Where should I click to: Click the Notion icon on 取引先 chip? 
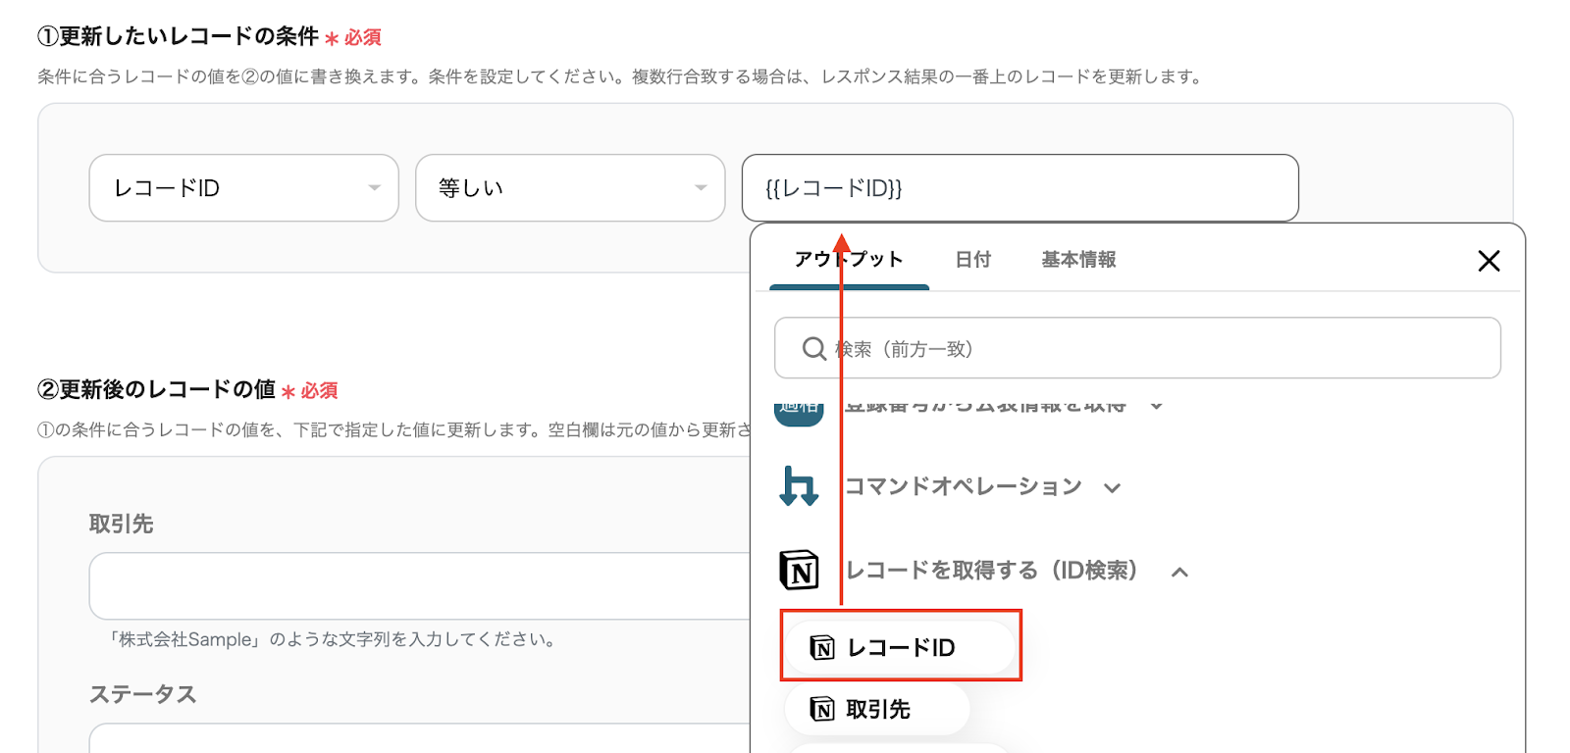tap(822, 709)
